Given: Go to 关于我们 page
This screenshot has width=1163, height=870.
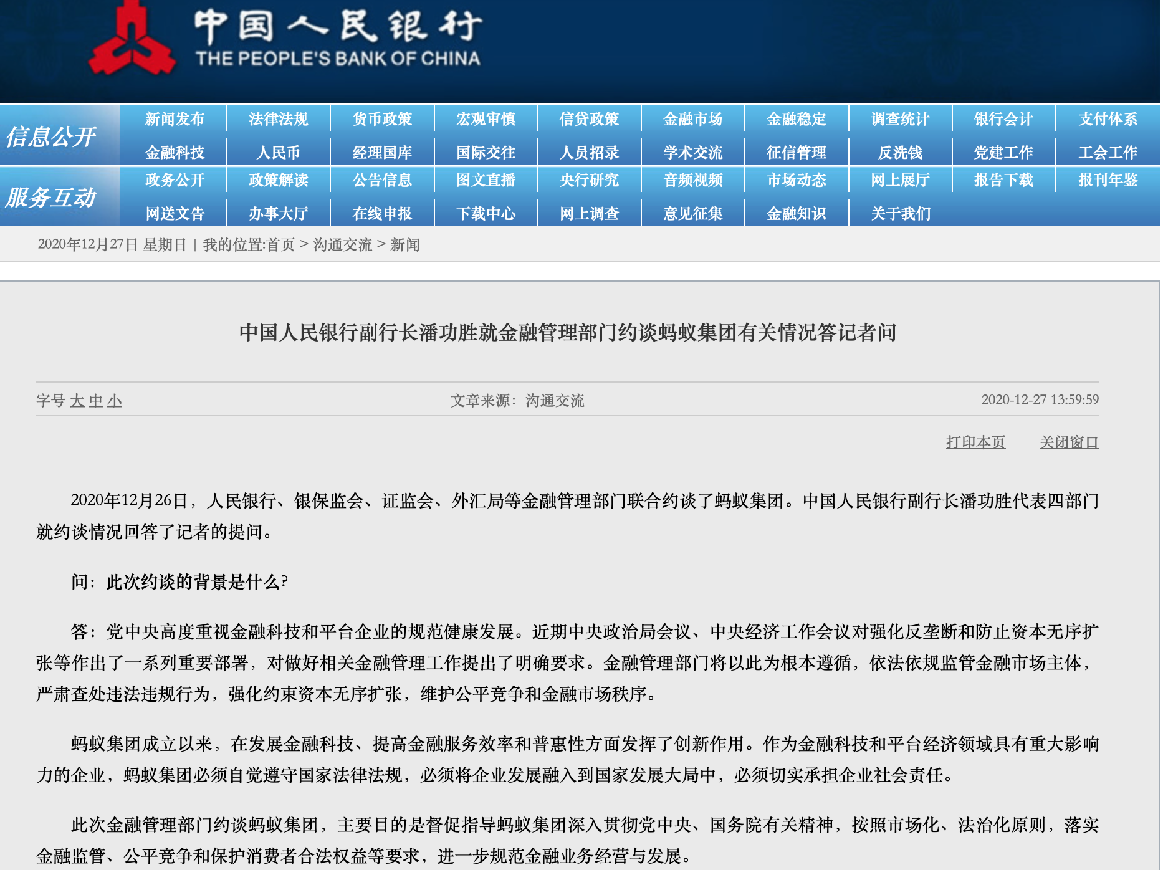Looking at the screenshot, I should point(900,214).
